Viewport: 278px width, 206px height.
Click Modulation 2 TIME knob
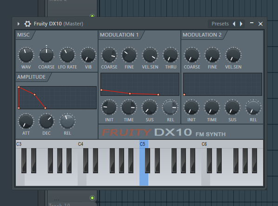[x=212, y=107]
